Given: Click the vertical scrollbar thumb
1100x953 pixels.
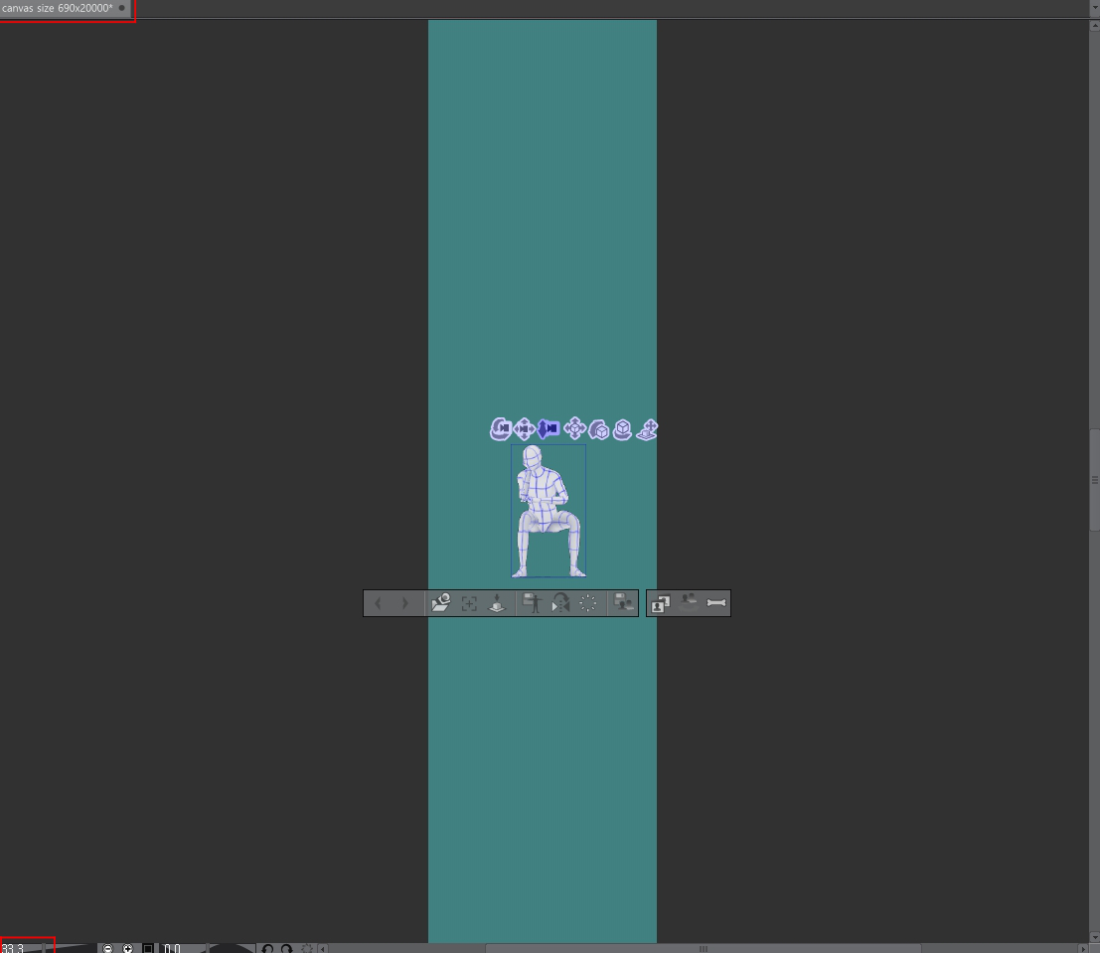Looking at the screenshot, I should 1094,480.
